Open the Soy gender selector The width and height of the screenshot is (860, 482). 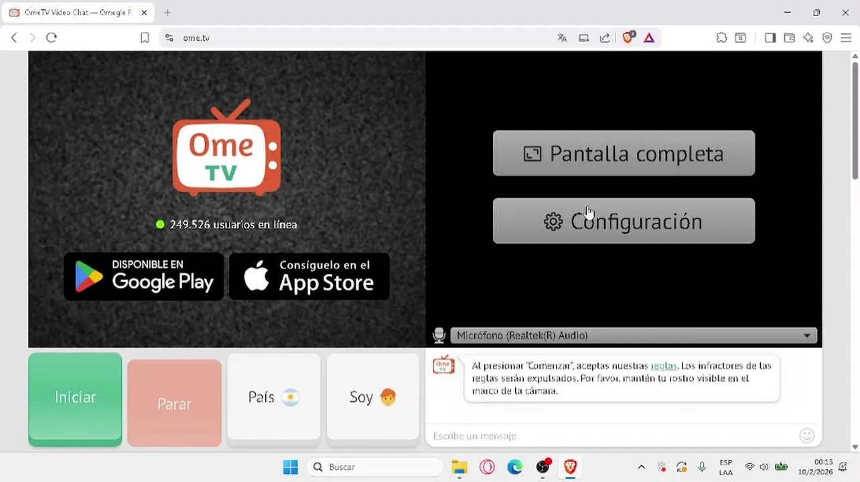373,397
